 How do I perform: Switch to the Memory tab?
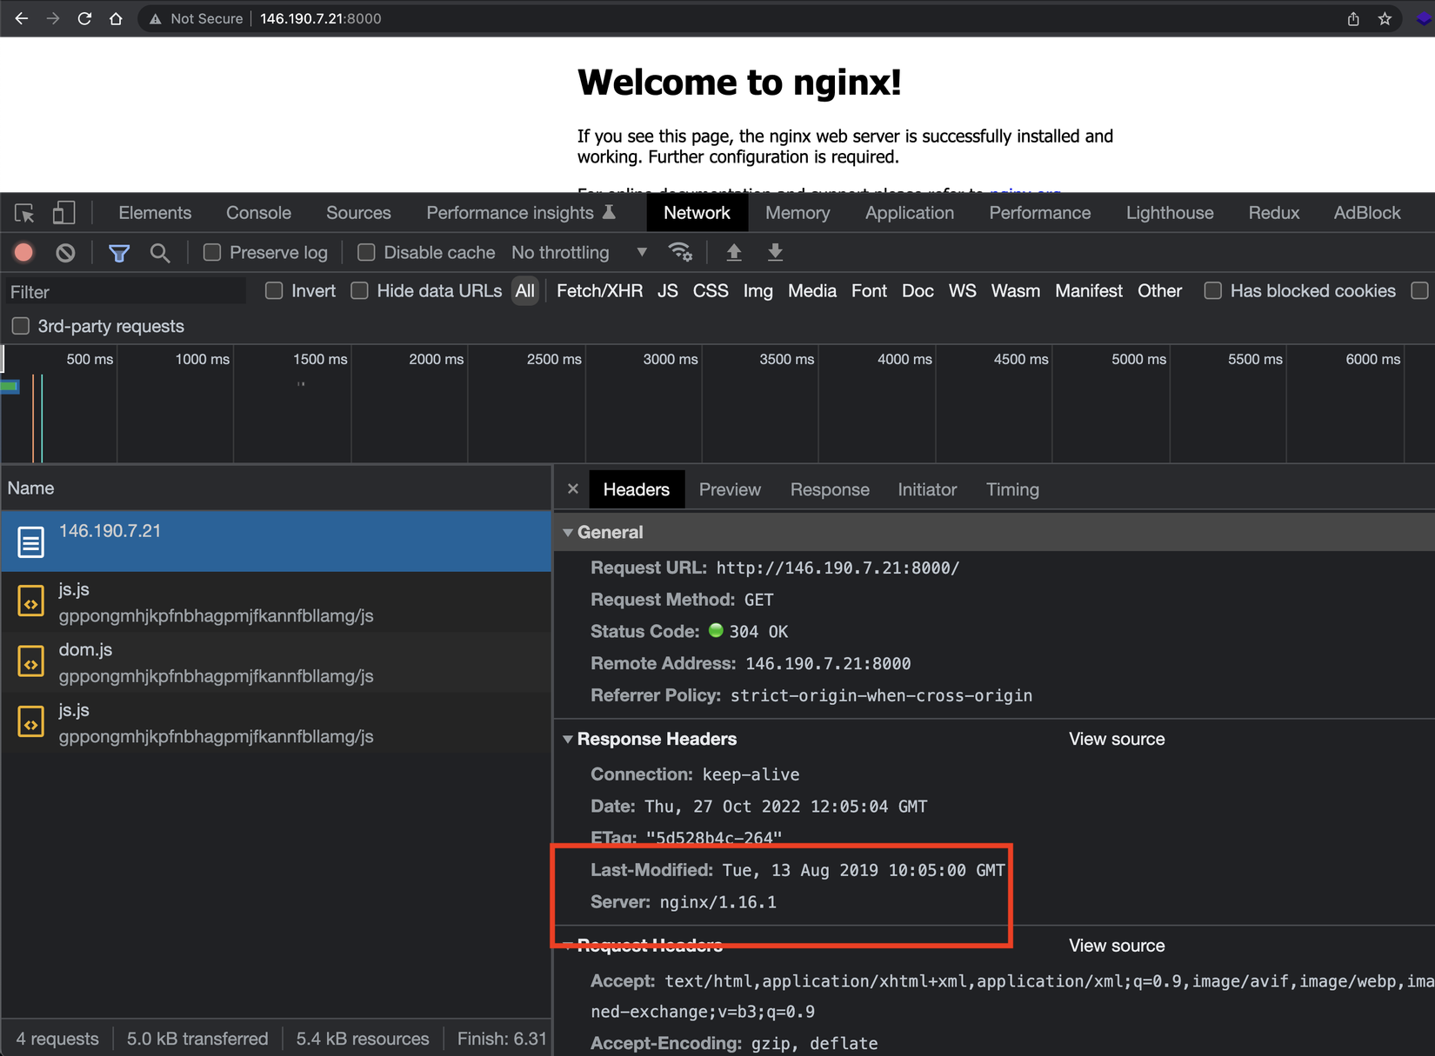[x=798, y=213]
